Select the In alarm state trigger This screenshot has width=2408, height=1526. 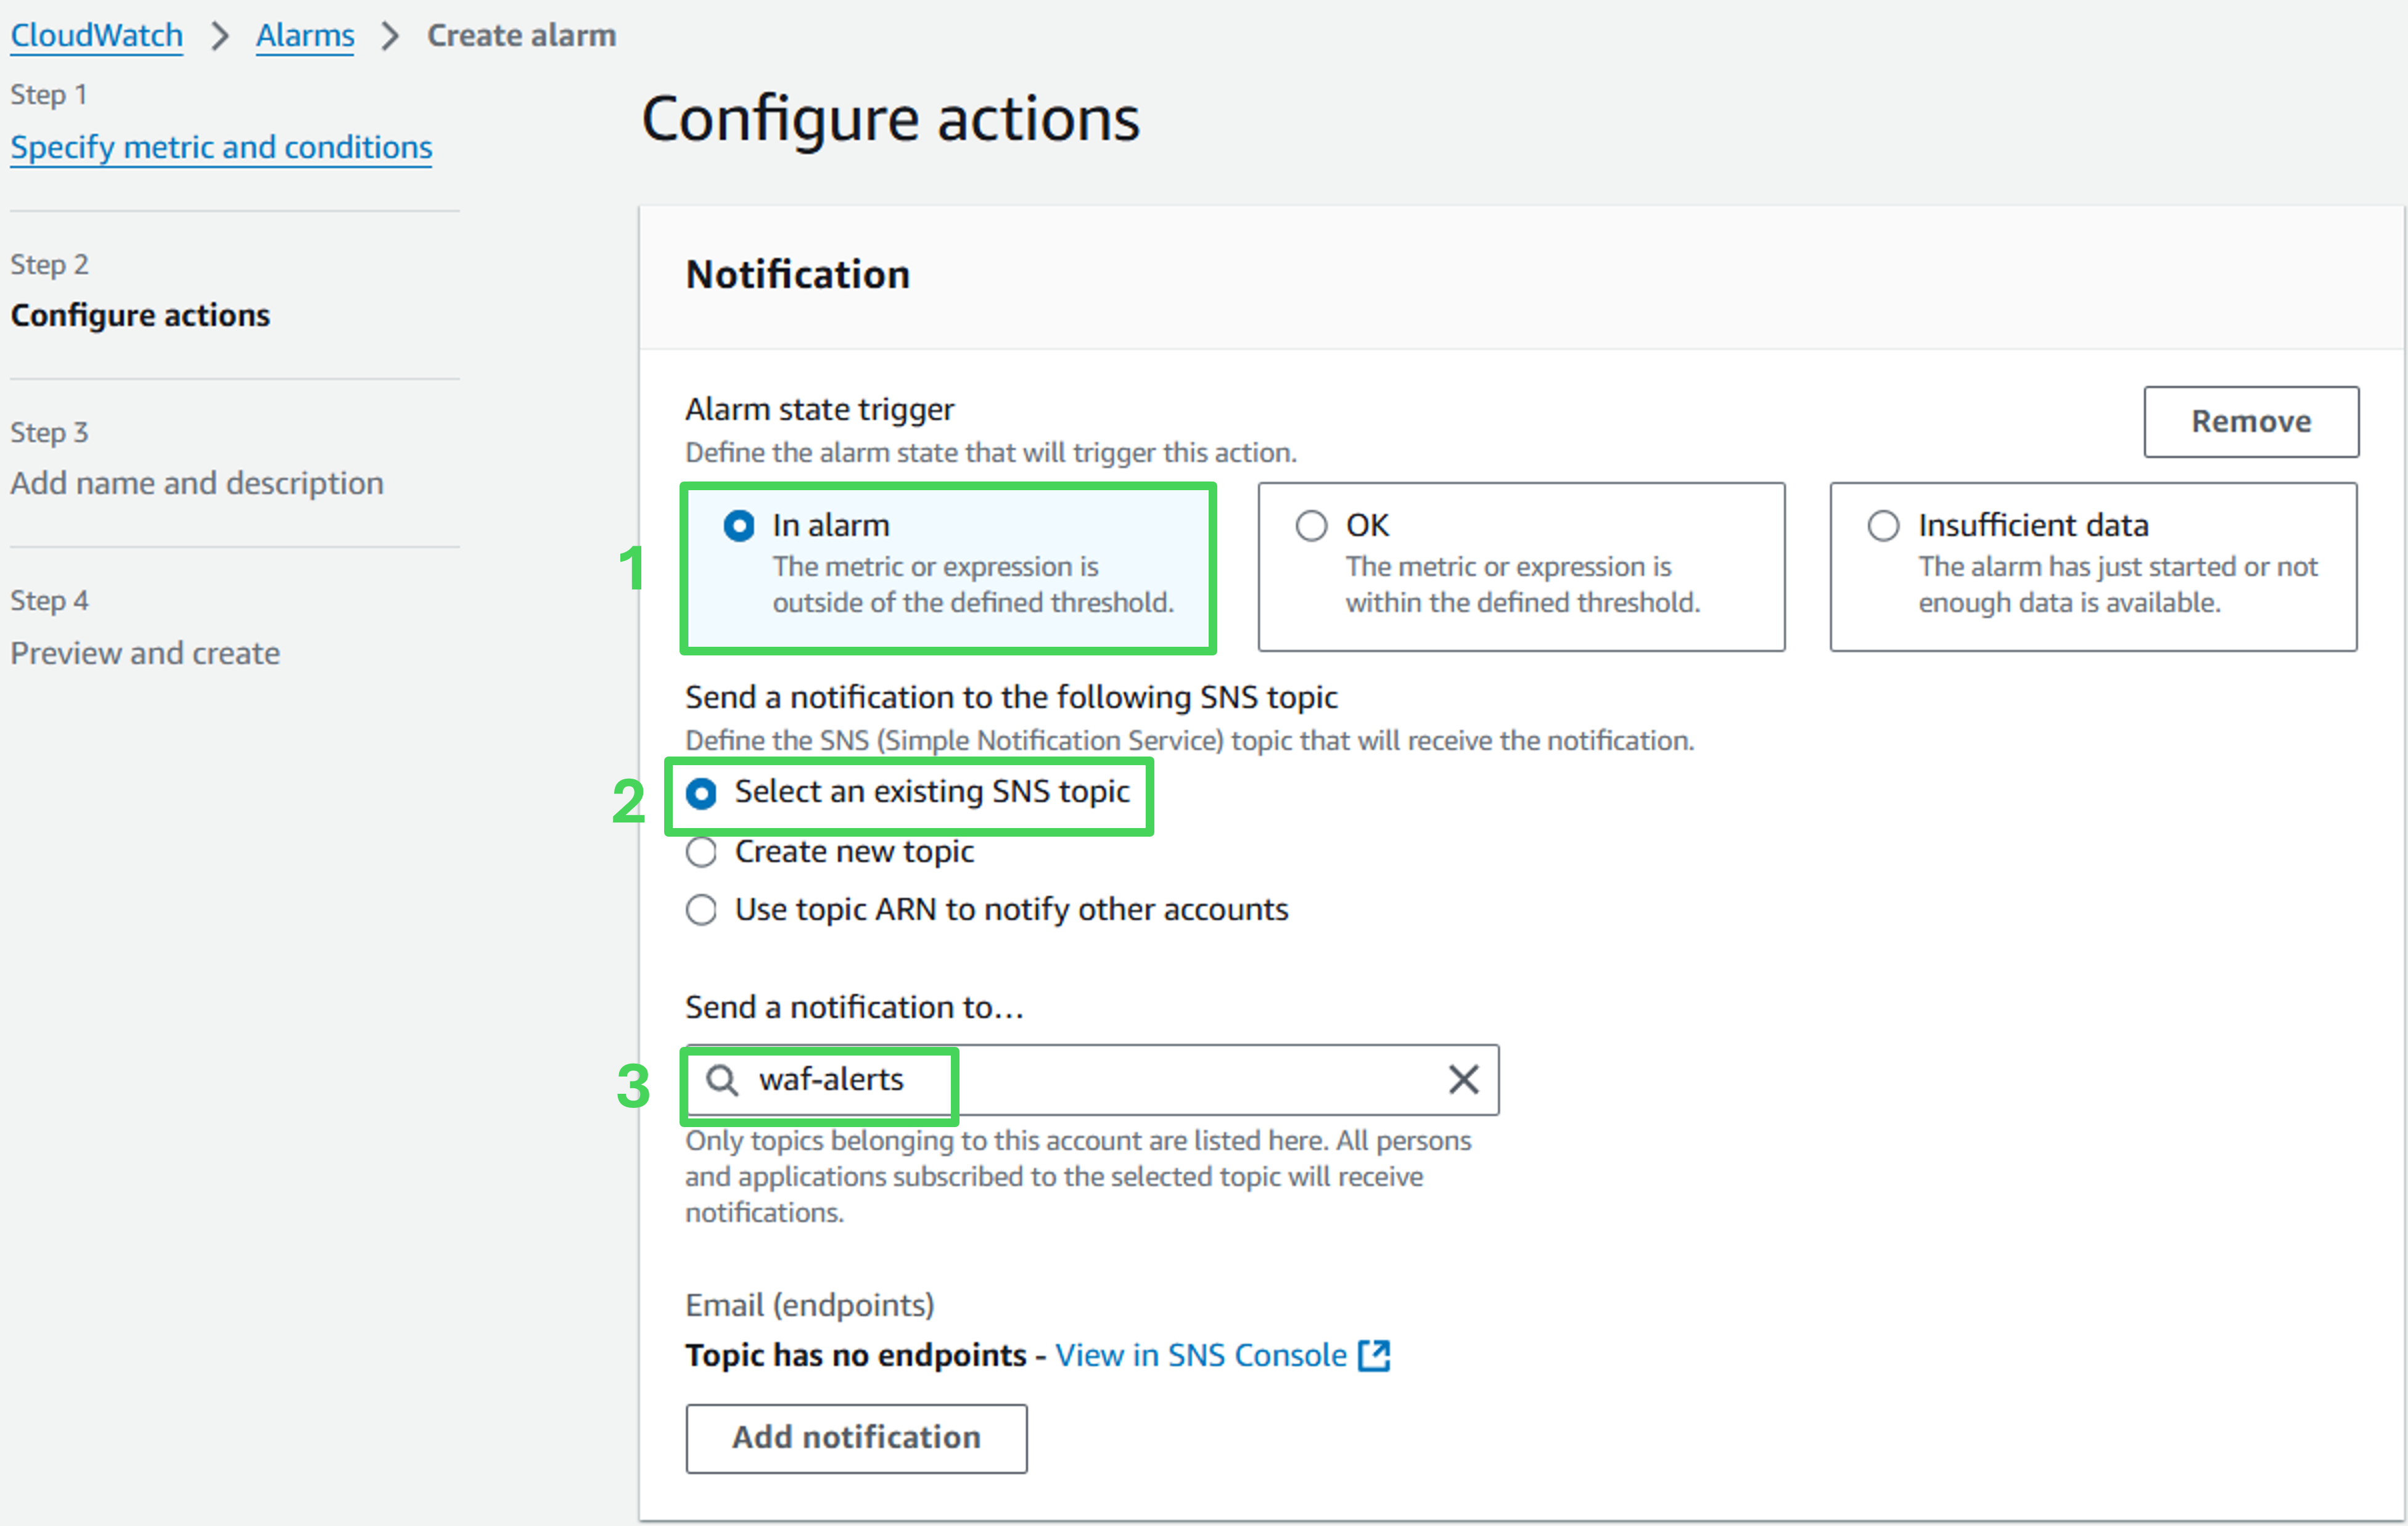739,526
